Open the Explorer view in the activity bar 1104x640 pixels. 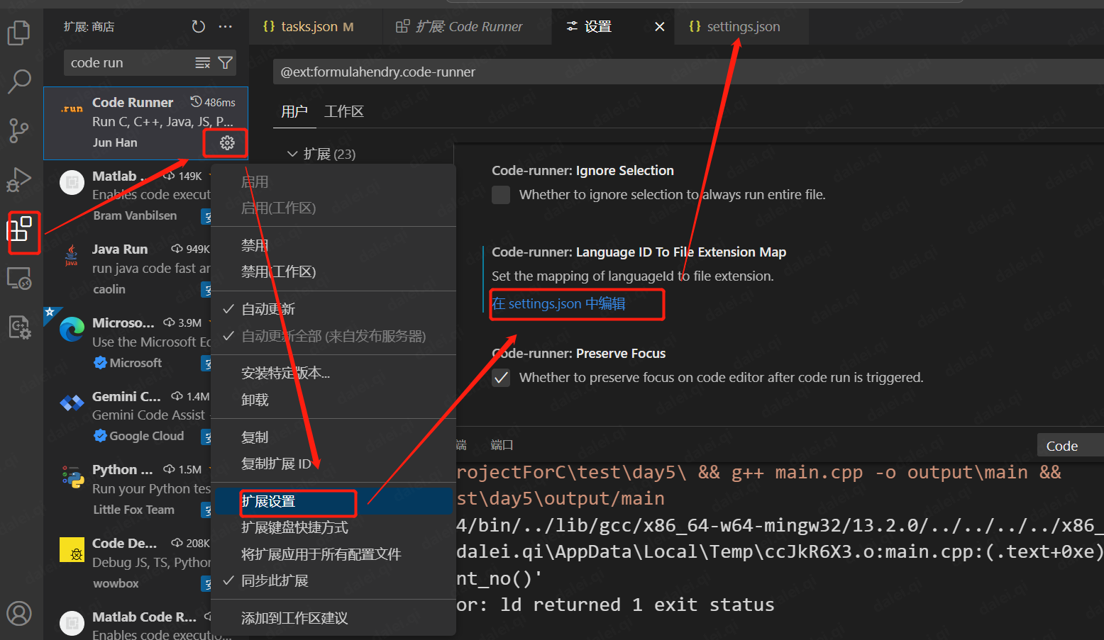19,33
